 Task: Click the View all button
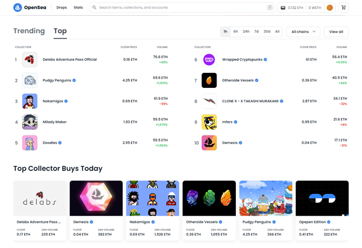[x=336, y=32]
